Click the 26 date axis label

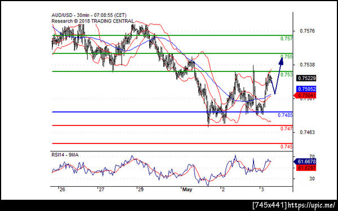pos(63,190)
